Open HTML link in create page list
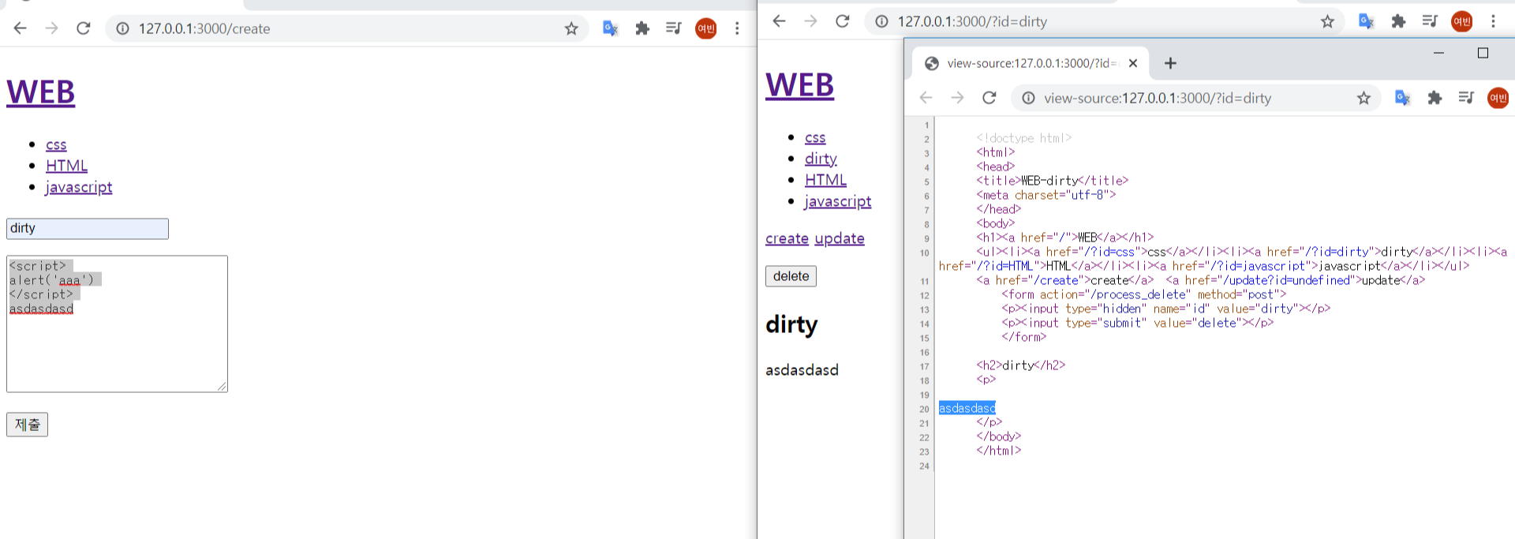 coord(66,166)
